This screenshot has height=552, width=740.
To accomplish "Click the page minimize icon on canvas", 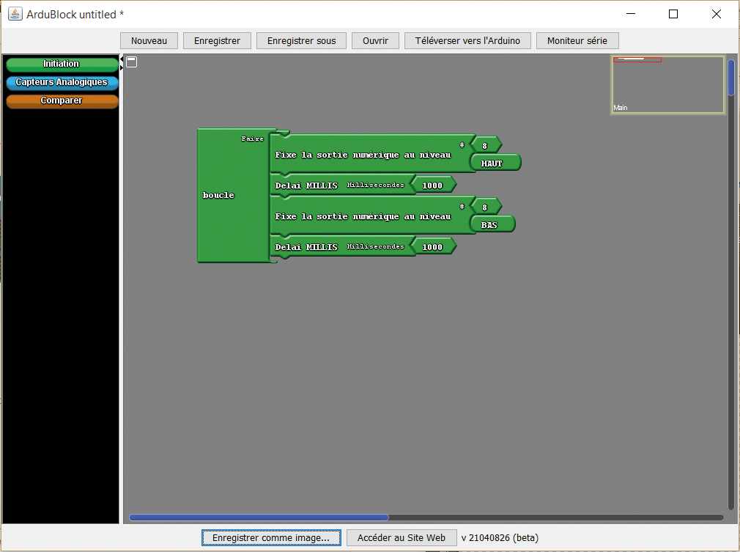I will pyautogui.click(x=132, y=62).
